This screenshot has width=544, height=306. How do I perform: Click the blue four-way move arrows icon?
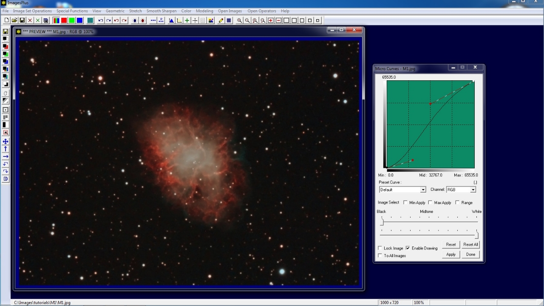pos(6,142)
